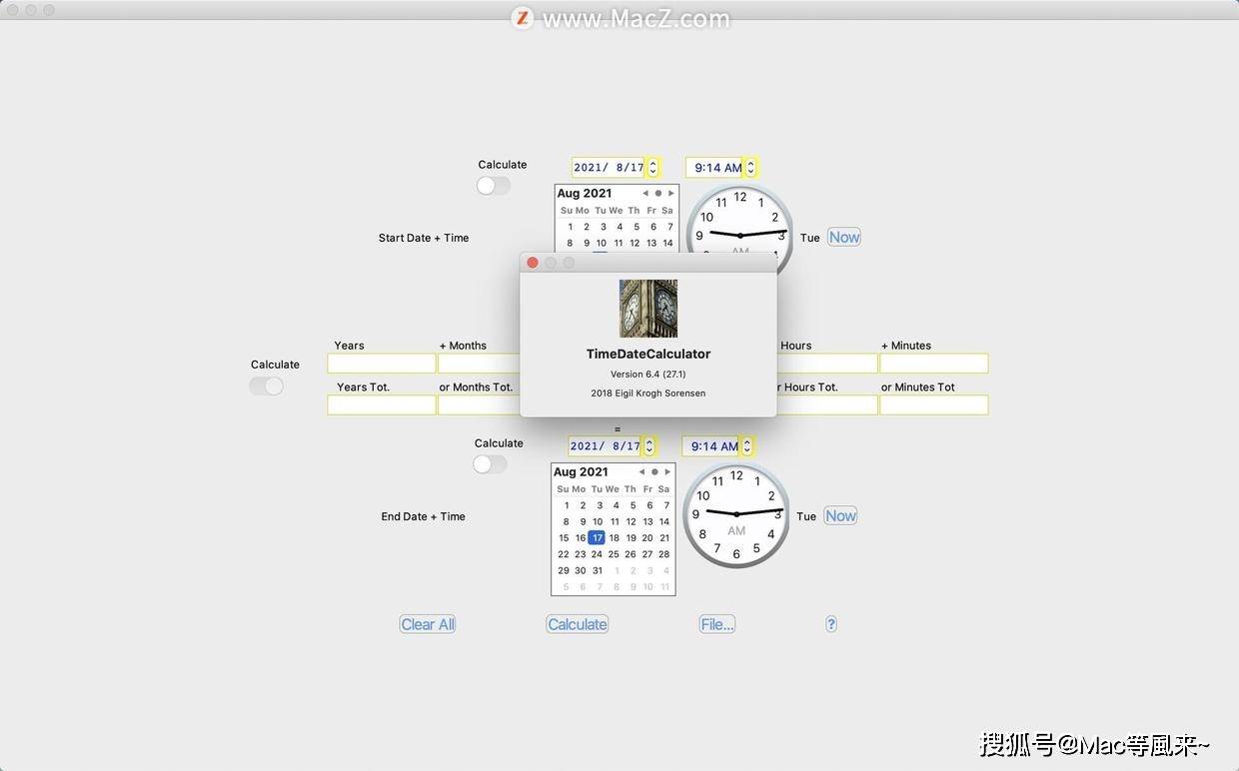Click the question mark help icon

[830, 623]
